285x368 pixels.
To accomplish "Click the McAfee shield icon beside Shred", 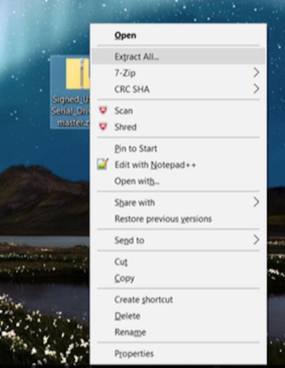I will (103, 127).
